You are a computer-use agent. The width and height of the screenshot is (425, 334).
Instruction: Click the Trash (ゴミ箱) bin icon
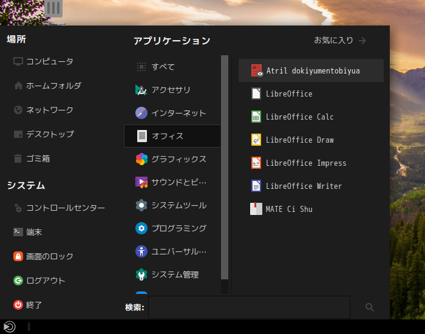tap(18, 158)
